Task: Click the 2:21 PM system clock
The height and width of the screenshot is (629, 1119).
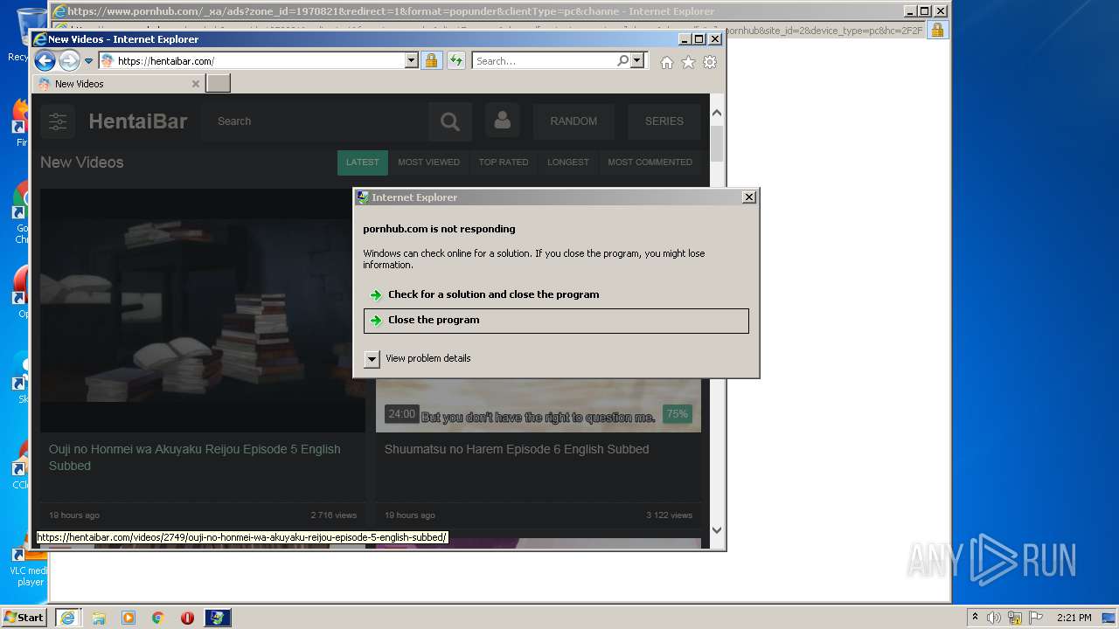Action: point(1074,618)
